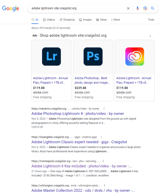The width and height of the screenshot is (161, 194).
Task: Click the magnifying glass search button
Action: pos(153,8)
